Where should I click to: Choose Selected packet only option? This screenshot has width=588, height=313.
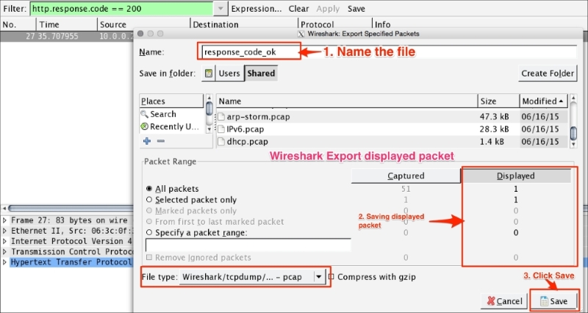149,199
